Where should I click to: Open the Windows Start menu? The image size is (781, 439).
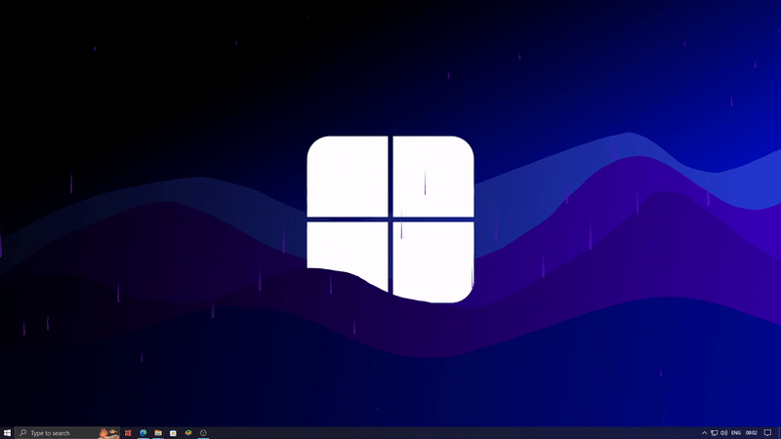click(x=7, y=433)
